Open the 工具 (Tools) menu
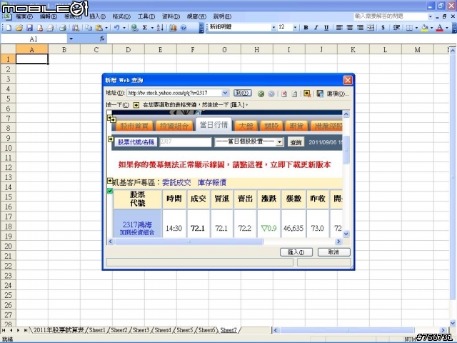 pyautogui.click(x=146, y=16)
